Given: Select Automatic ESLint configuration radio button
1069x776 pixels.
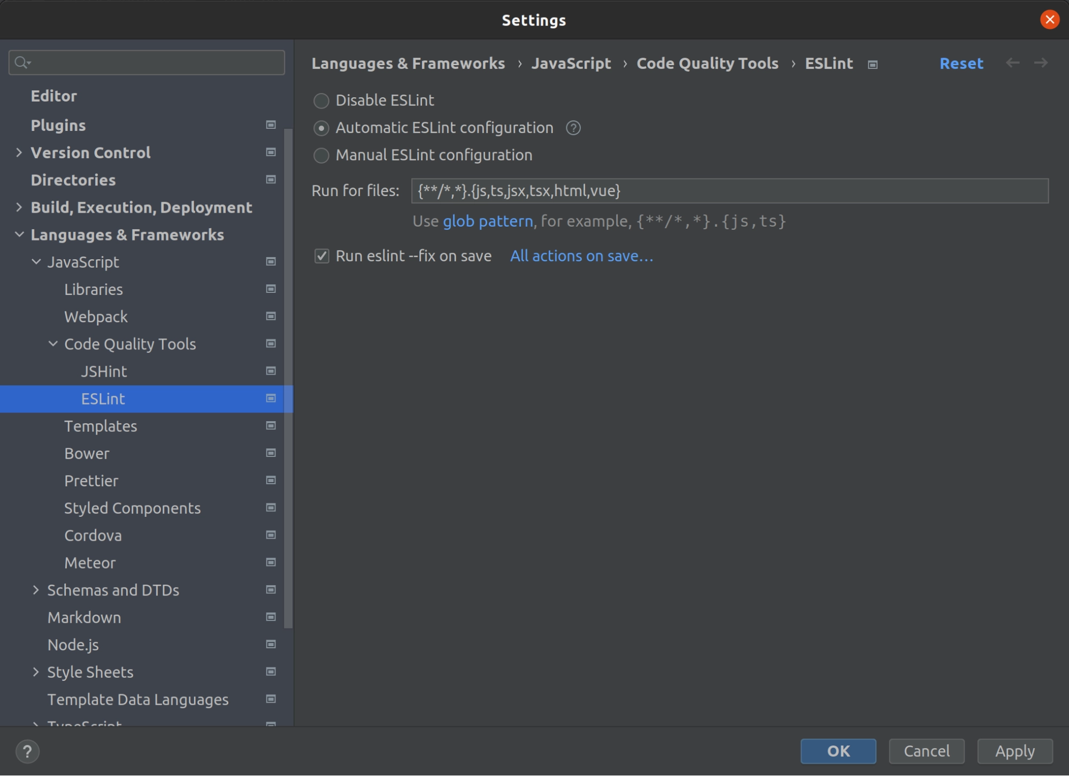Looking at the screenshot, I should (x=322, y=128).
